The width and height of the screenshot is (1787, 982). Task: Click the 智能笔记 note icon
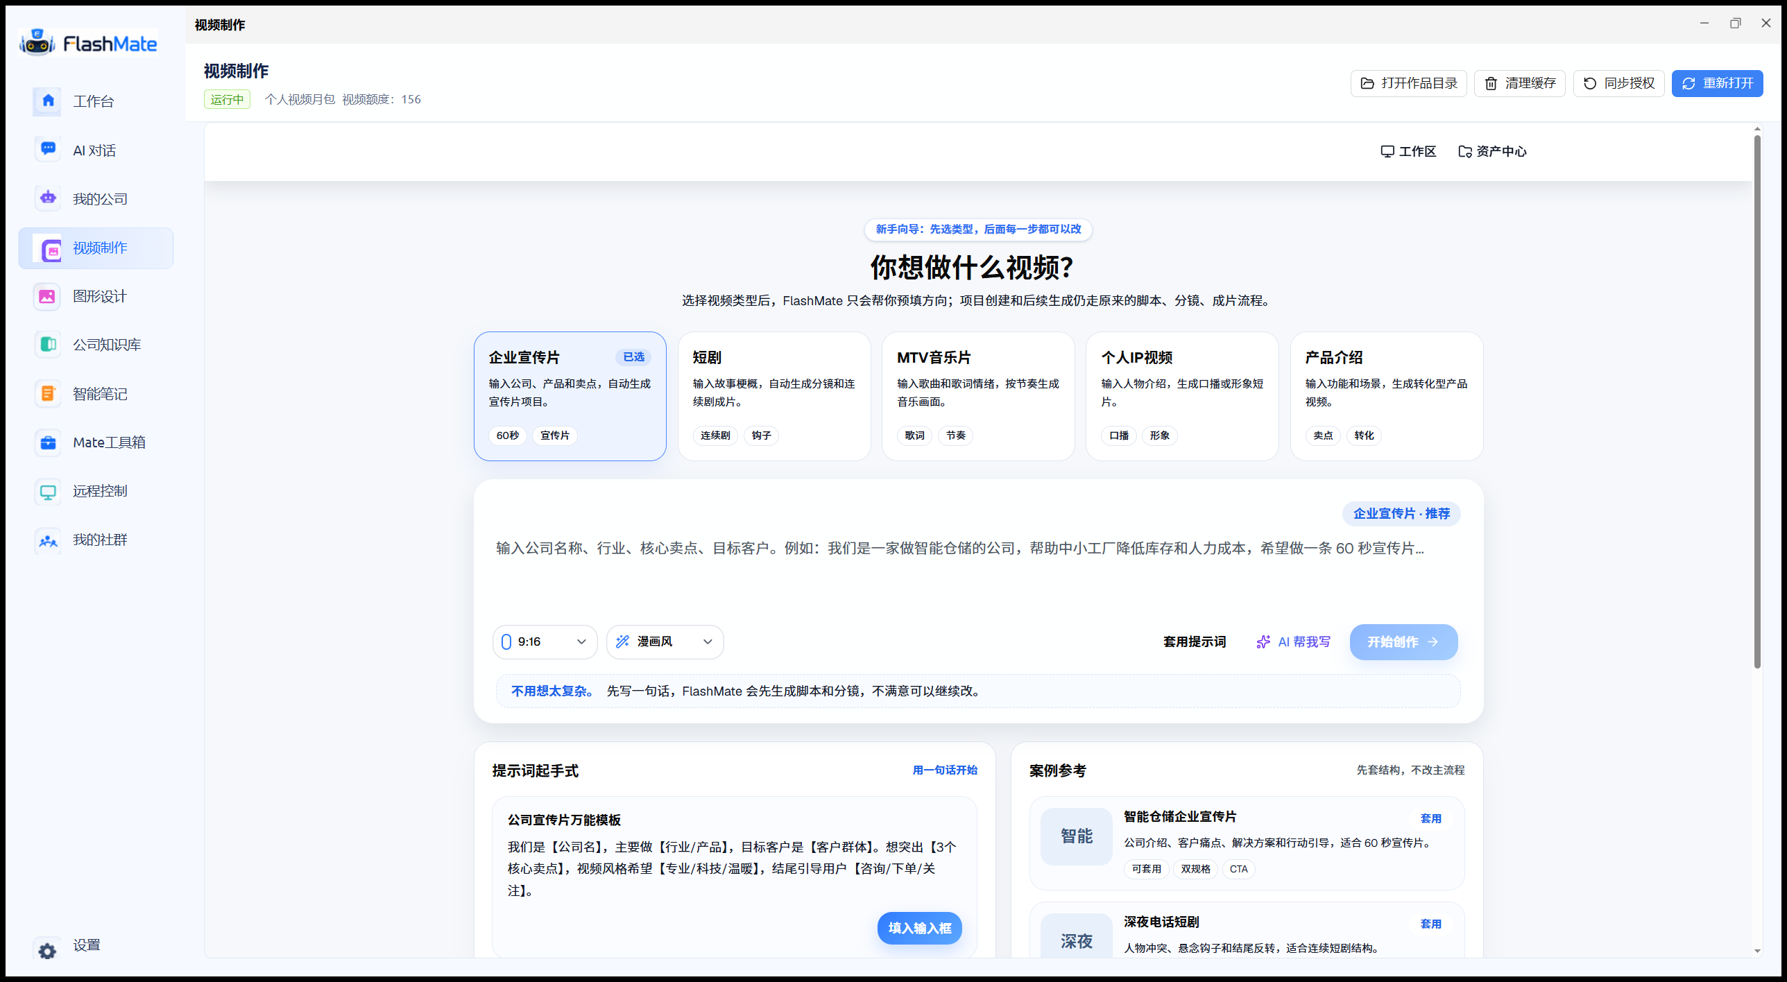tap(48, 393)
